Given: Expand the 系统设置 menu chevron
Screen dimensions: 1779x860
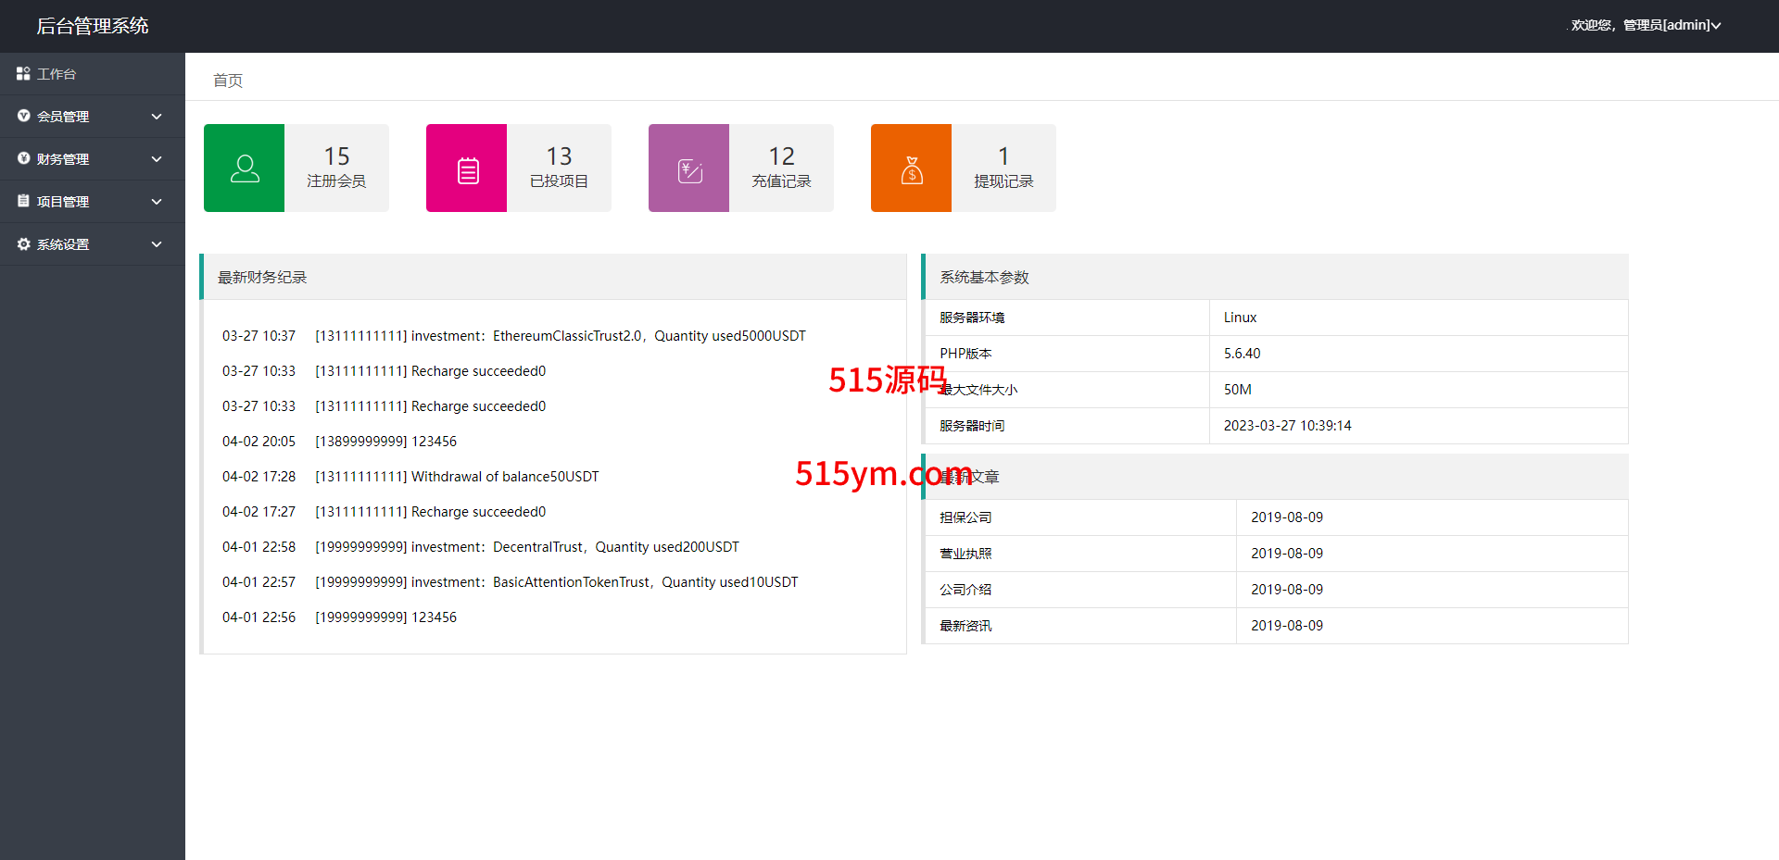Looking at the screenshot, I should click(x=157, y=244).
